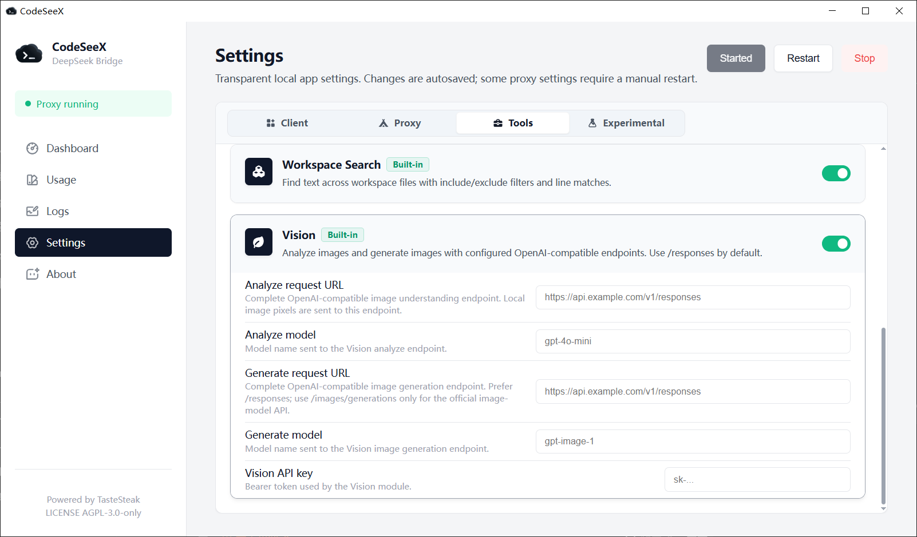Click the green Proxy running status dot
Image resolution: width=917 pixels, height=537 pixels.
click(28, 104)
